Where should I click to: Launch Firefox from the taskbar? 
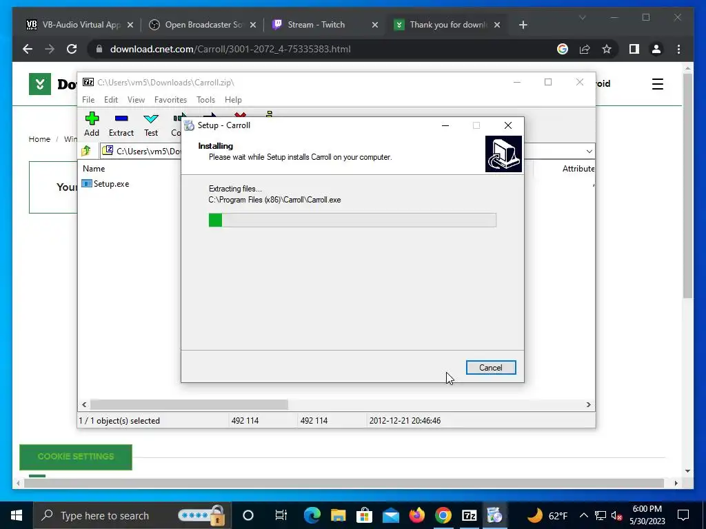click(416, 515)
